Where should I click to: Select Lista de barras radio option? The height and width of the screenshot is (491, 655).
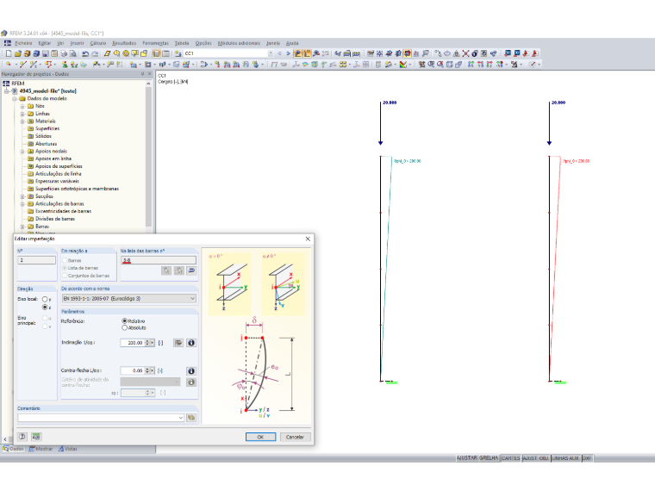pyautogui.click(x=65, y=268)
